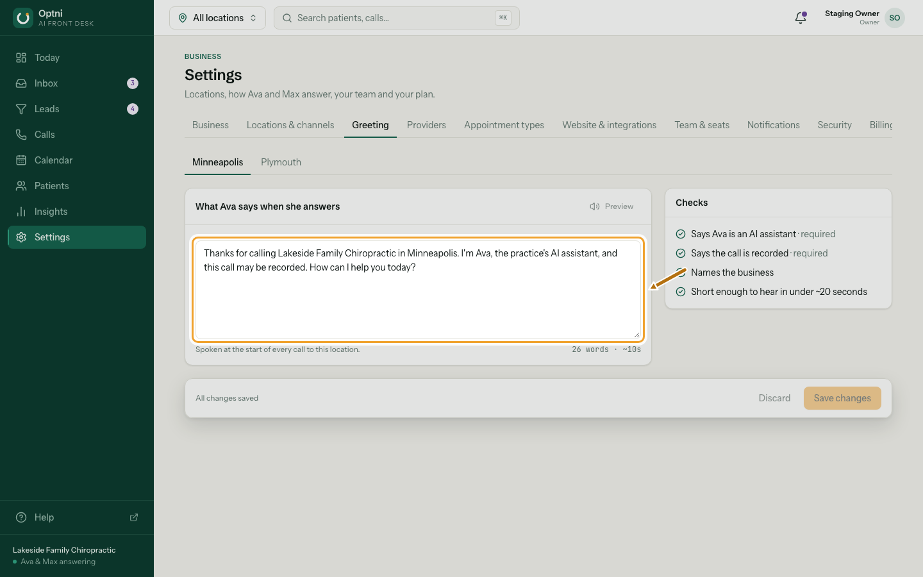
Task: Open the Security tab
Action: pos(835,125)
